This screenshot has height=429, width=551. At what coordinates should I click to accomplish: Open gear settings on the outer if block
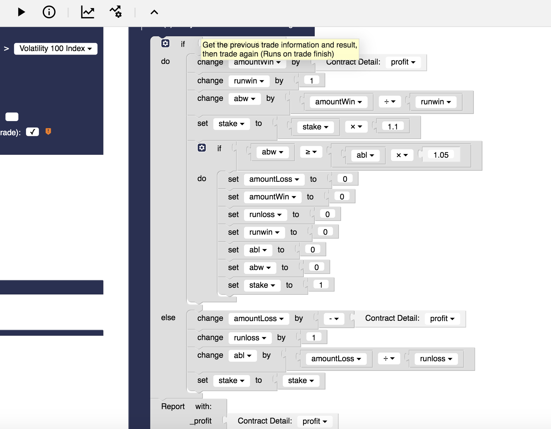click(x=165, y=43)
